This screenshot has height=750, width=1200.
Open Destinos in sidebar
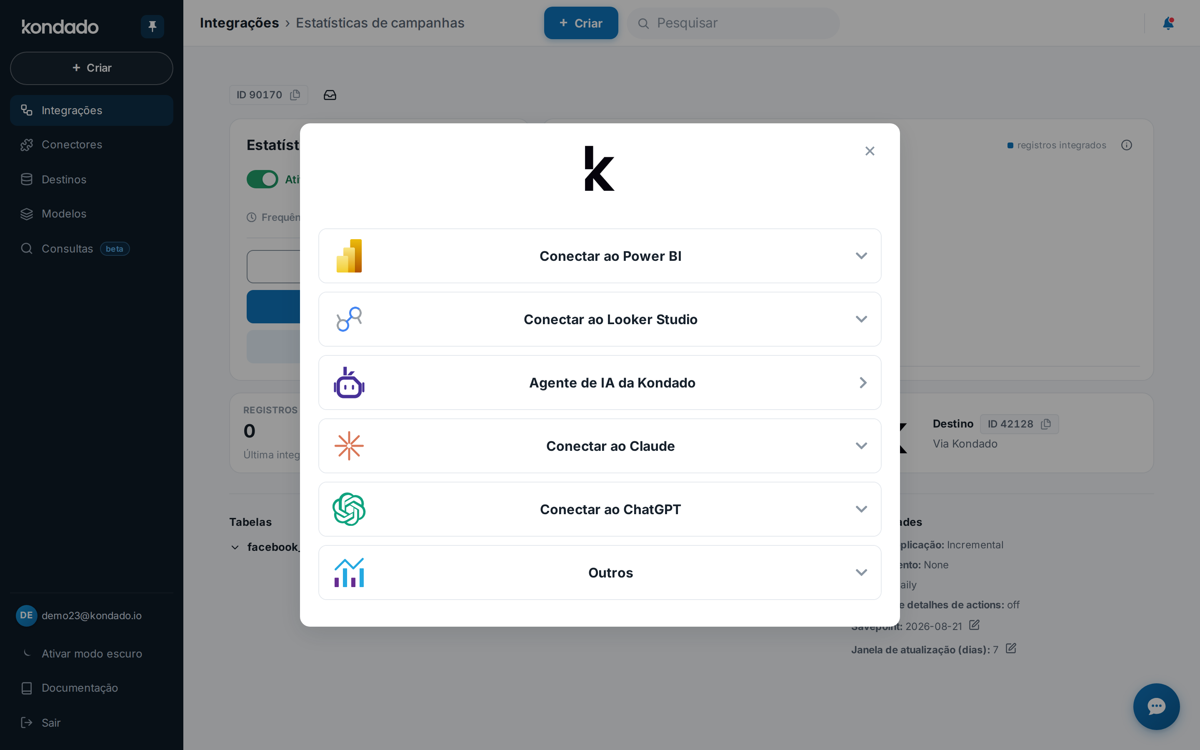click(x=91, y=179)
